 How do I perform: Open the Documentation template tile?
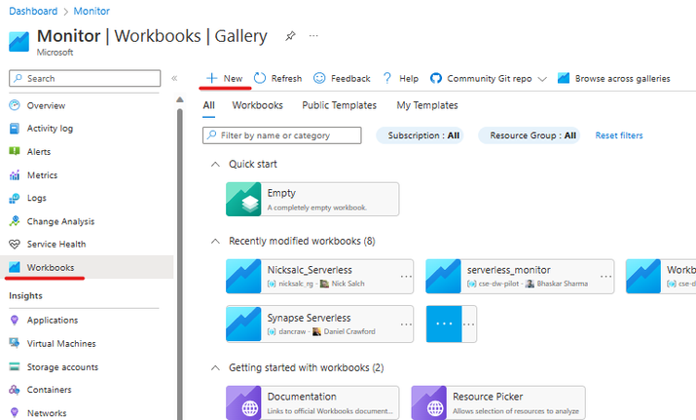point(312,402)
